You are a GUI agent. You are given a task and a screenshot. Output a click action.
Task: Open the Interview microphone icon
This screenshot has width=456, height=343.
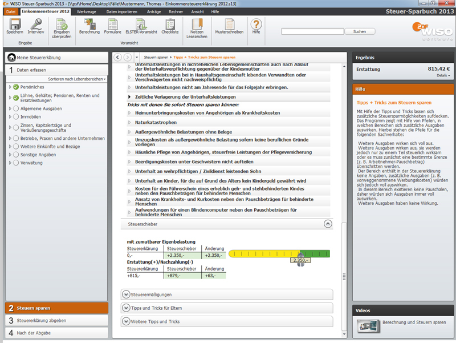[x=36, y=25]
